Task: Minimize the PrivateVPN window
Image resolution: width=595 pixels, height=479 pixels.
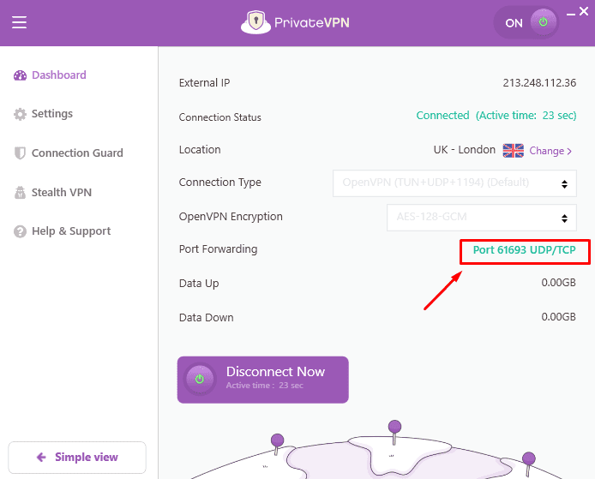Action: (571, 15)
